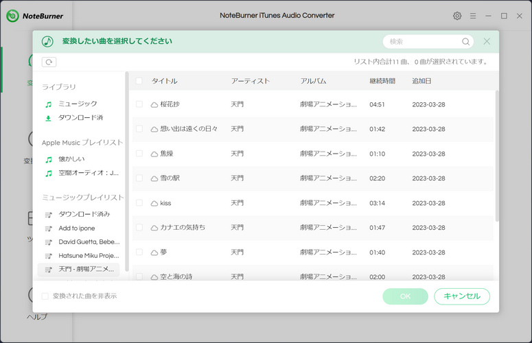Click playlist icon beside ダウンロード済み
The height and width of the screenshot is (343, 532).
[x=49, y=215]
